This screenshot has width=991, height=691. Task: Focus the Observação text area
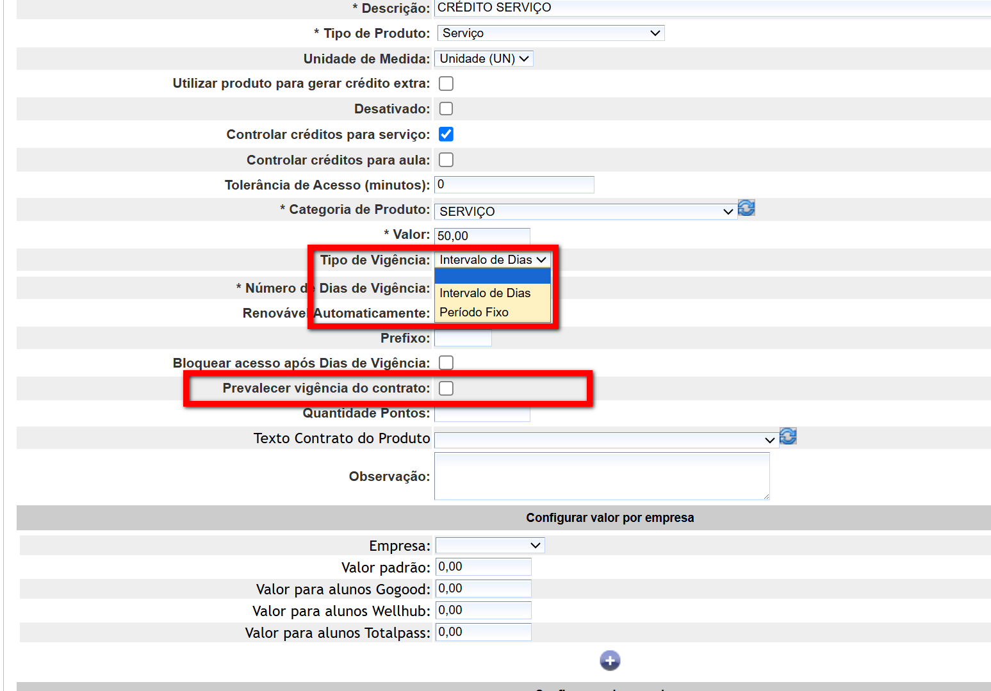pyautogui.click(x=602, y=476)
